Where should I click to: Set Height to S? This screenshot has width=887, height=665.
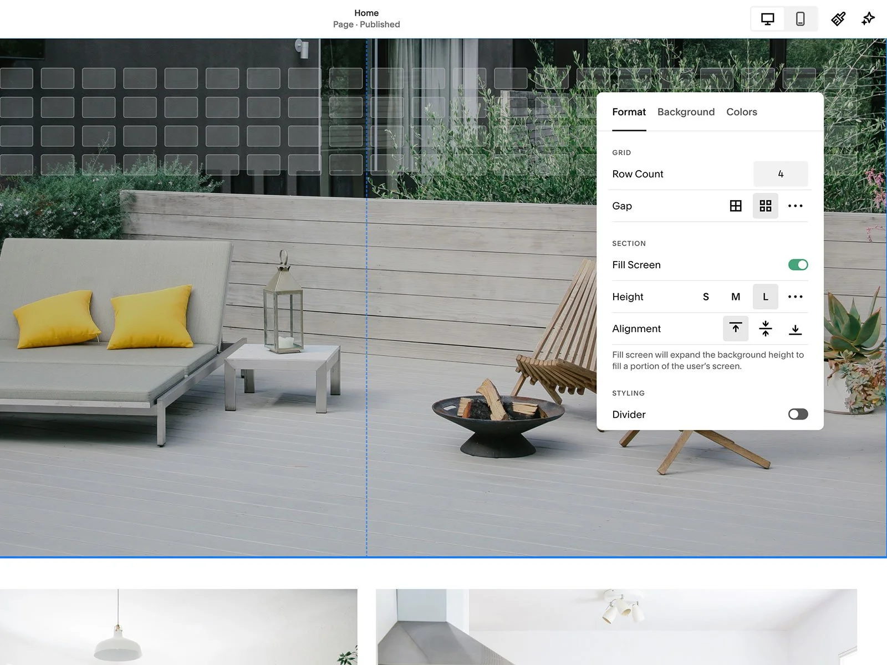coord(706,296)
